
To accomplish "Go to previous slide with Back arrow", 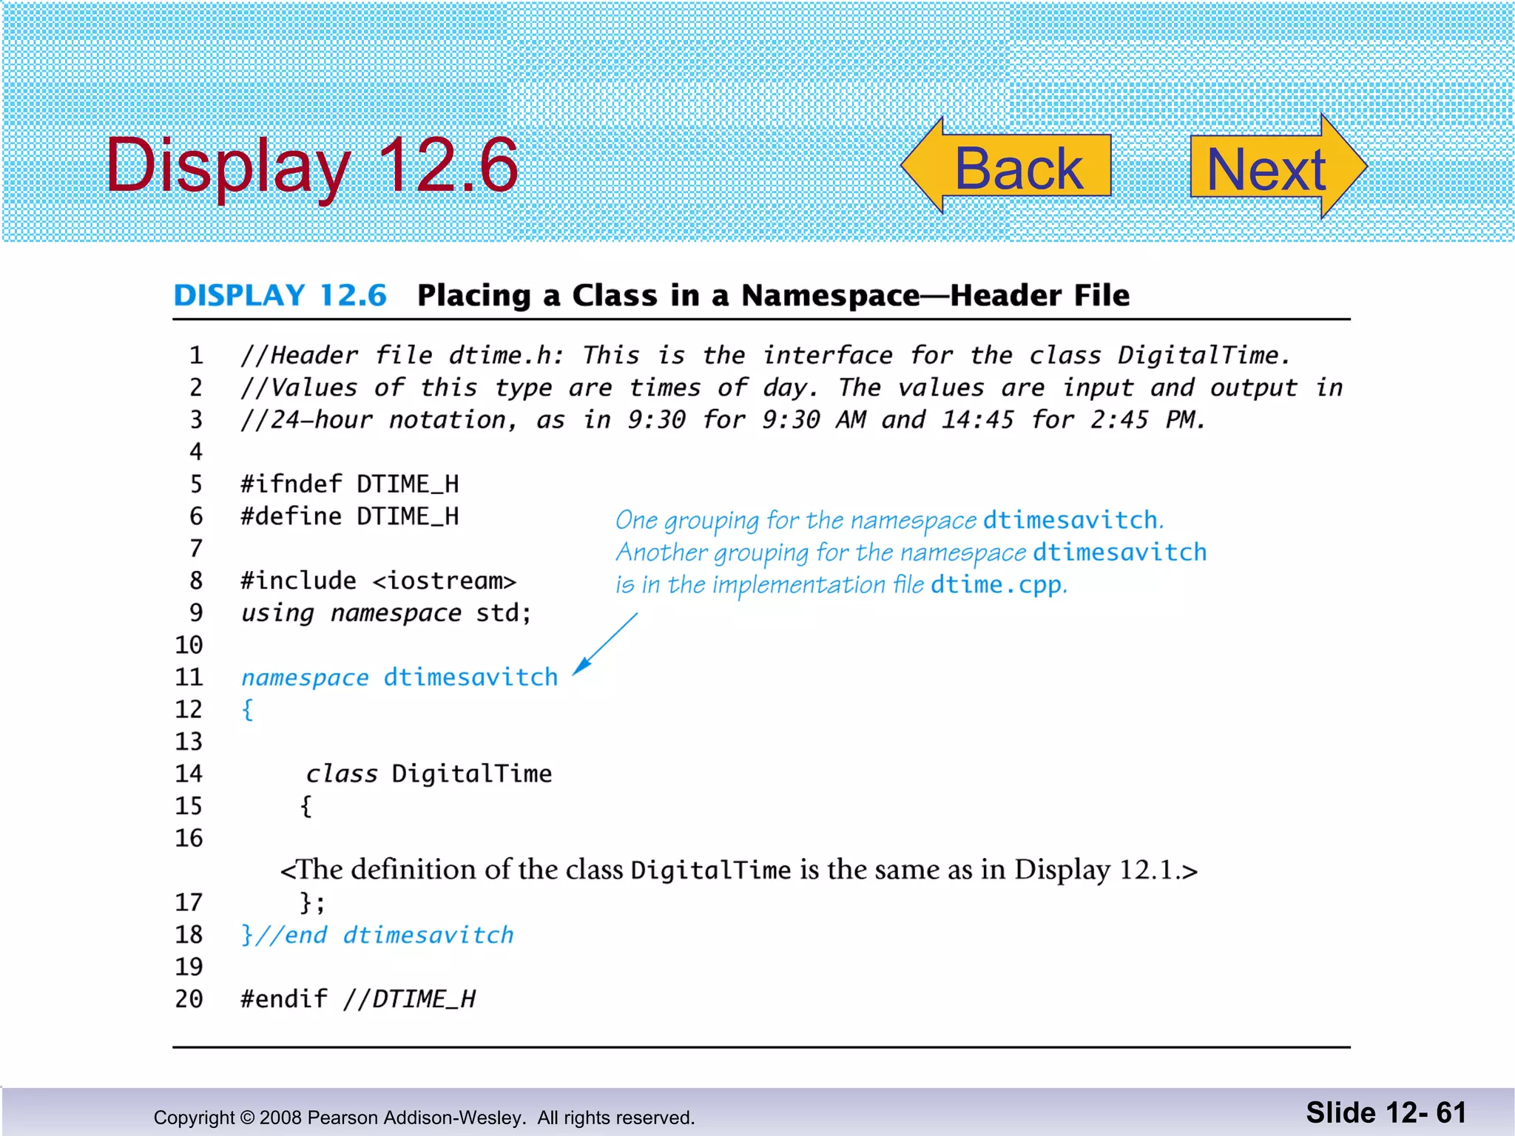I will [1006, 166].
